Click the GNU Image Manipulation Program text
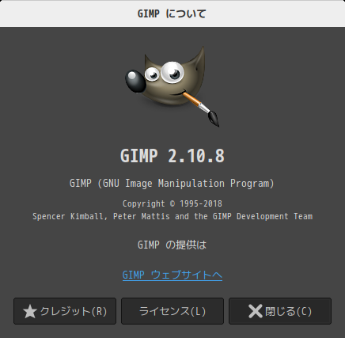Viewport: 345px width, 338px height. pos(172,184)
